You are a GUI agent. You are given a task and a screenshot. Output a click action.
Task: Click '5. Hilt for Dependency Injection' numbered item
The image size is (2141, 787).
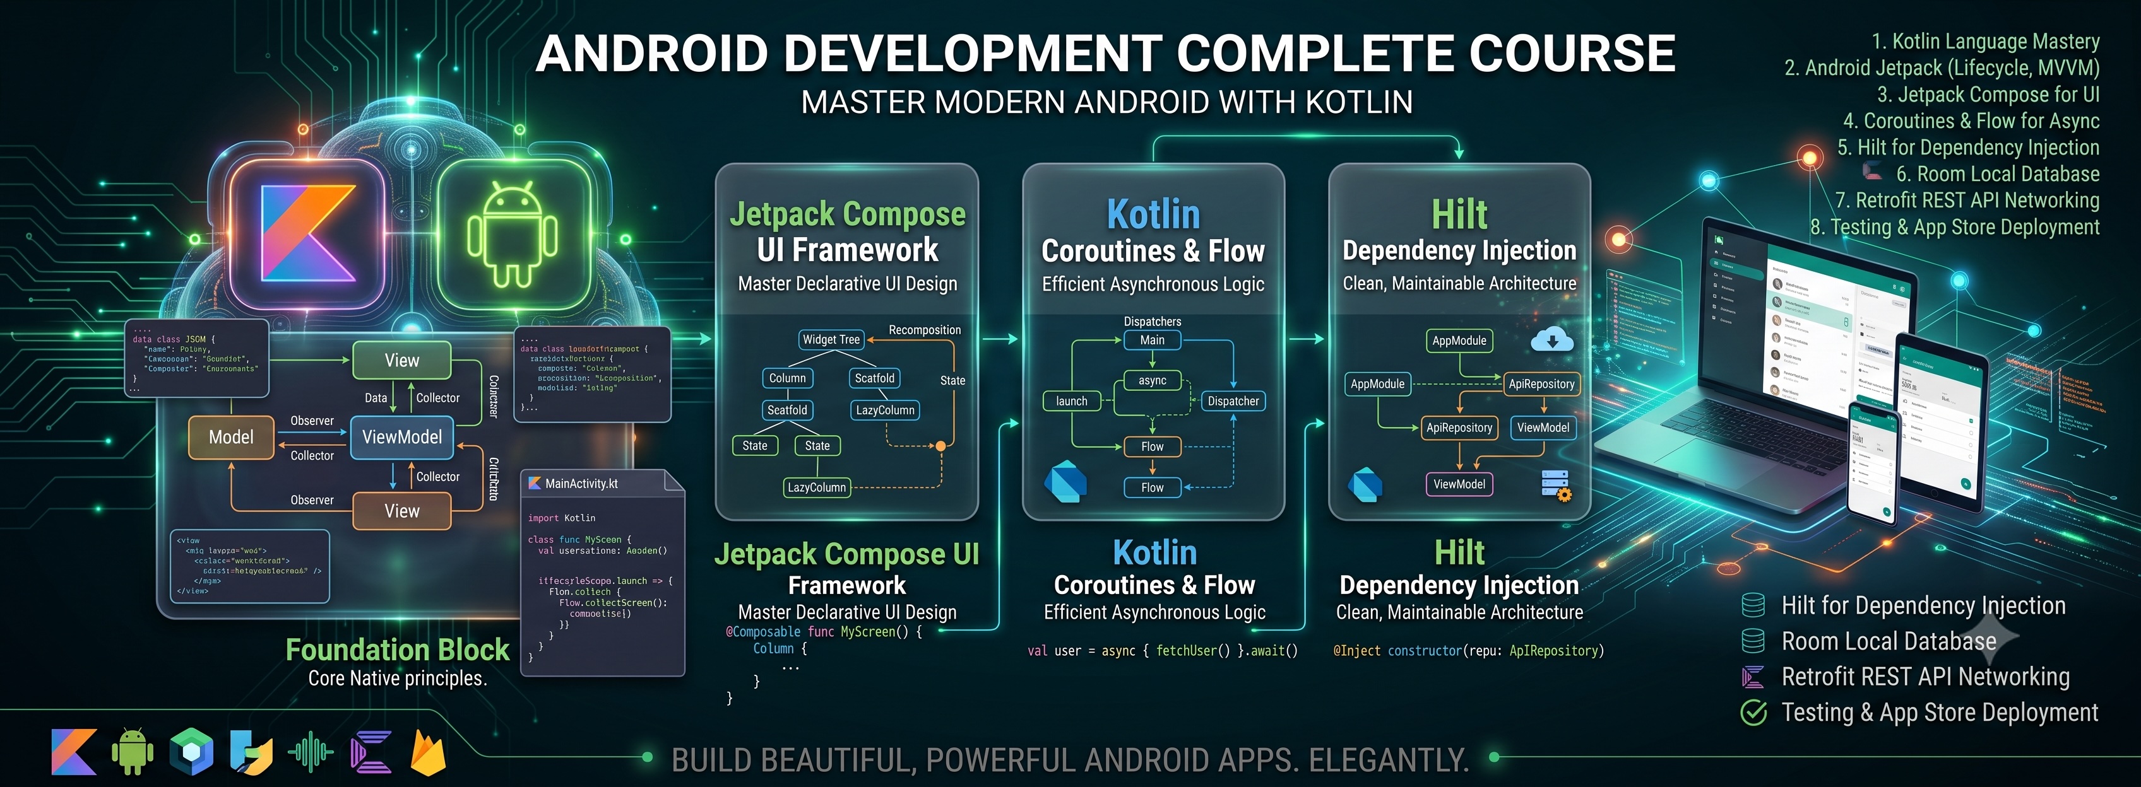(1968, 148)
